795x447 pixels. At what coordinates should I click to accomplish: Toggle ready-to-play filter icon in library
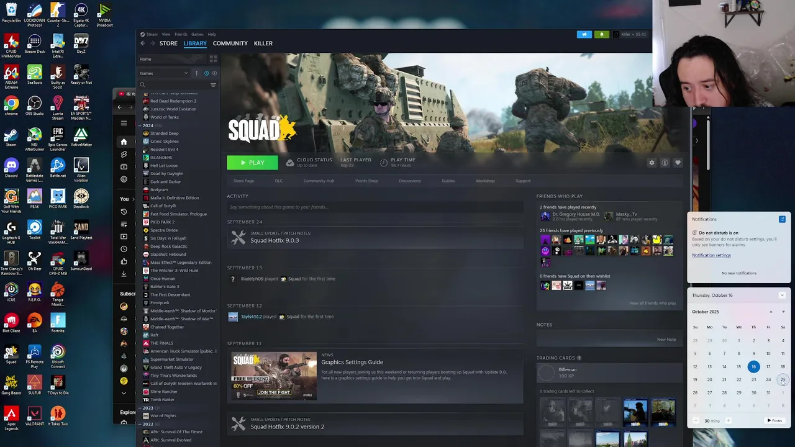214,73
